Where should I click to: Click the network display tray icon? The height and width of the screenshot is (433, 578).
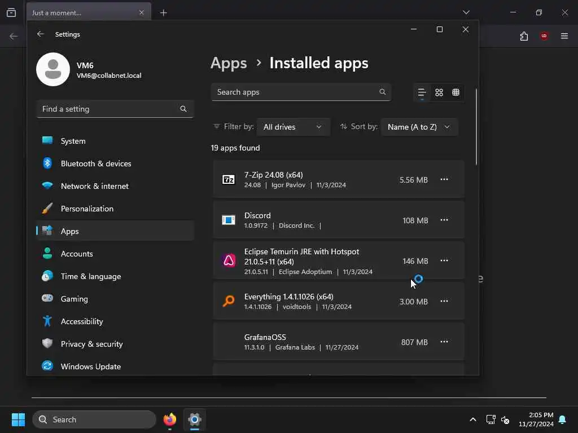point(491,419)
